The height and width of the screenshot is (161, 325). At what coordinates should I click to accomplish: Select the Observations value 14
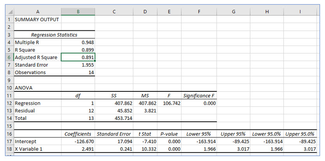coord(78,72)
